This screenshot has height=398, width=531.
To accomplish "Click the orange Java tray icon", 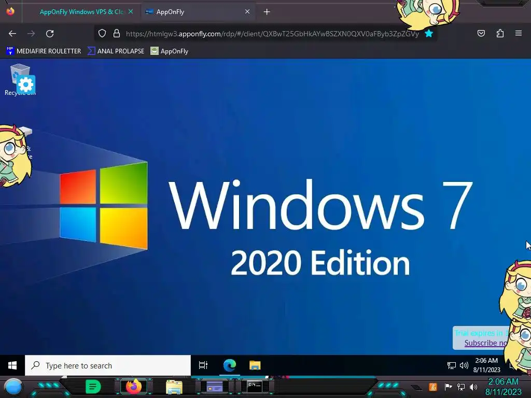I will (x=433, y=387).
